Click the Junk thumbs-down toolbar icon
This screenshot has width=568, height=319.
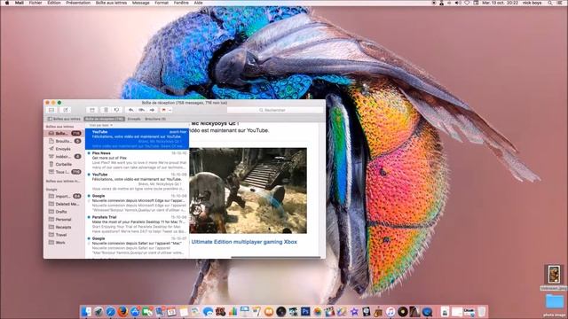pyautogui.click(x=116, y=110)
